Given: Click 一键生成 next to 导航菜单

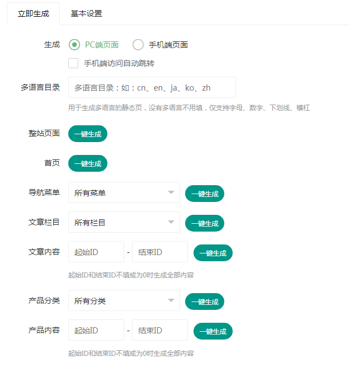Looking at the screenshot, I should [x=205, y=194].
